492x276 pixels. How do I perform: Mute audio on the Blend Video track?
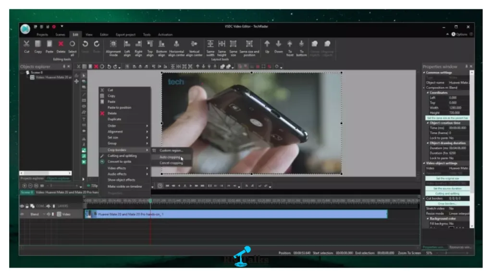49,214
